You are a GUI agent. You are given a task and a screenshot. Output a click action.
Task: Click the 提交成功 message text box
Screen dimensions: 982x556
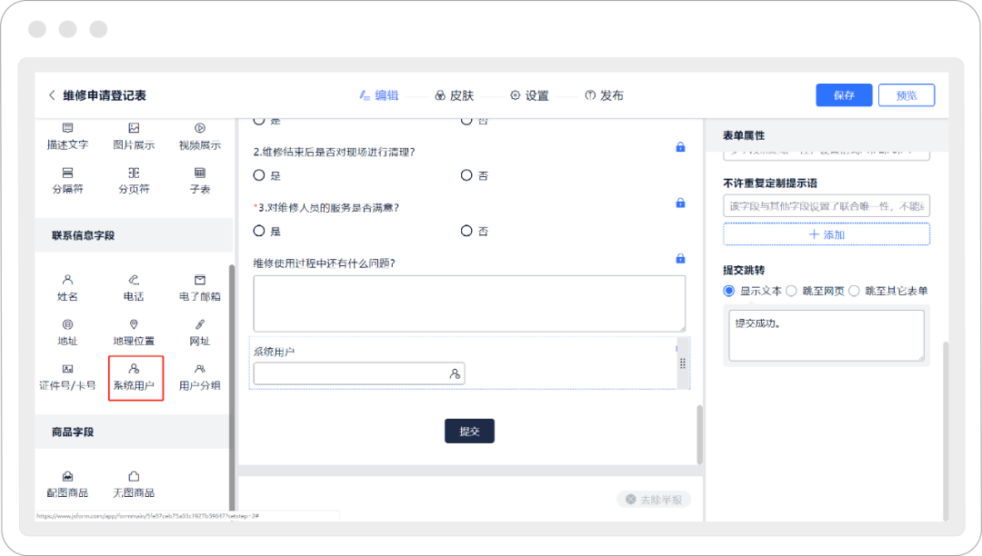[x=826, y=335]
